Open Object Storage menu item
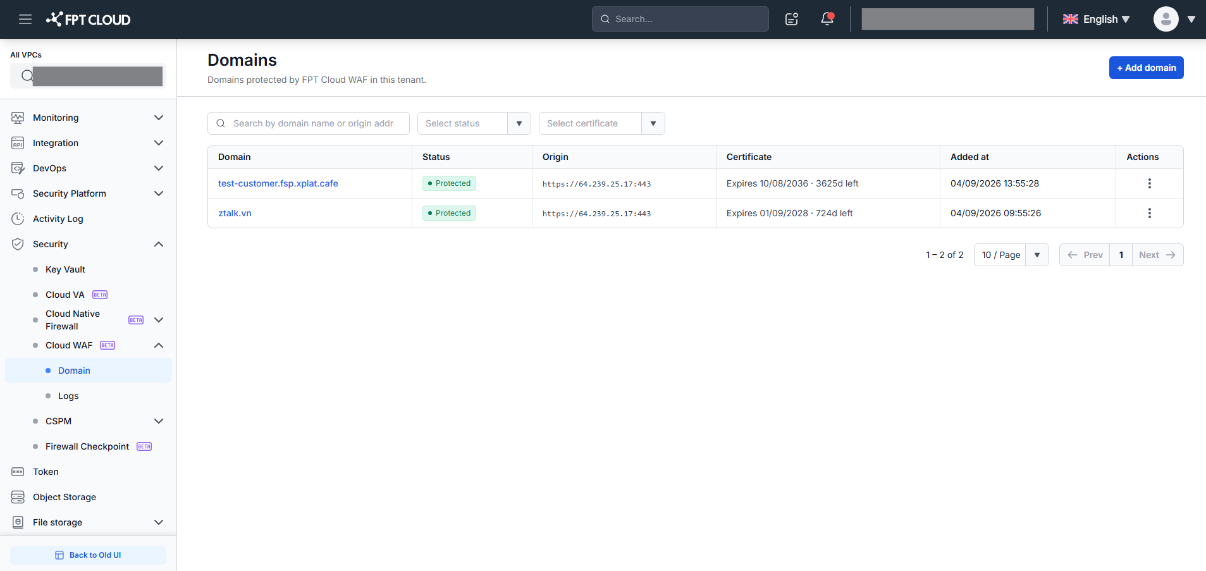The height and width of the screenshot is (571, 1206). [65, 497]
